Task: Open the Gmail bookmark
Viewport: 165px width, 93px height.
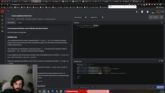Action: pyautogui.click(x=60, y=7)
